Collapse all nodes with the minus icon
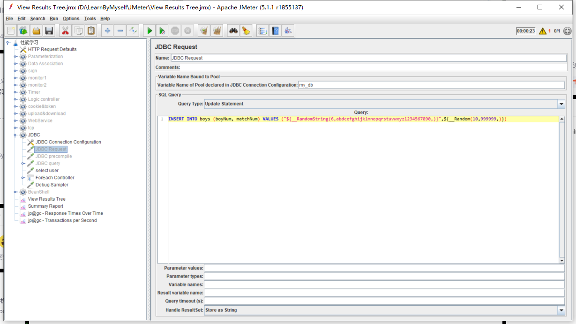This screenshot has height=324, width=576. [x=120, y=31]
